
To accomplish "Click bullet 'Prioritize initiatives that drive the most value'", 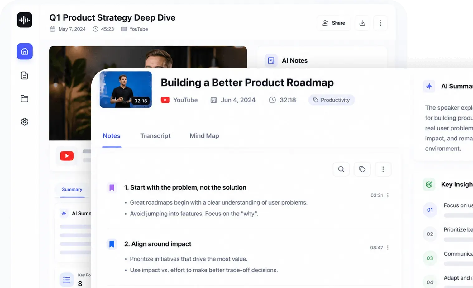I will tap(189, 259).
